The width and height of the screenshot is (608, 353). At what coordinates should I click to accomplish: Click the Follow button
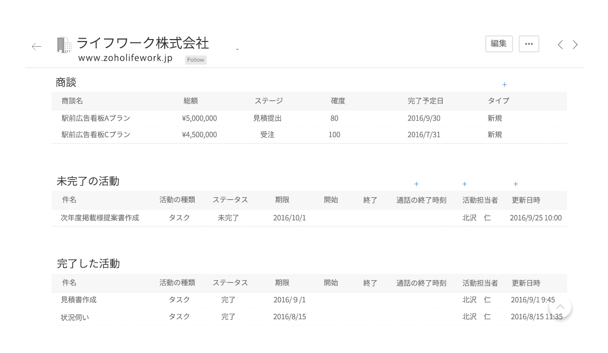pyautogui.click(x=196, y=60)
